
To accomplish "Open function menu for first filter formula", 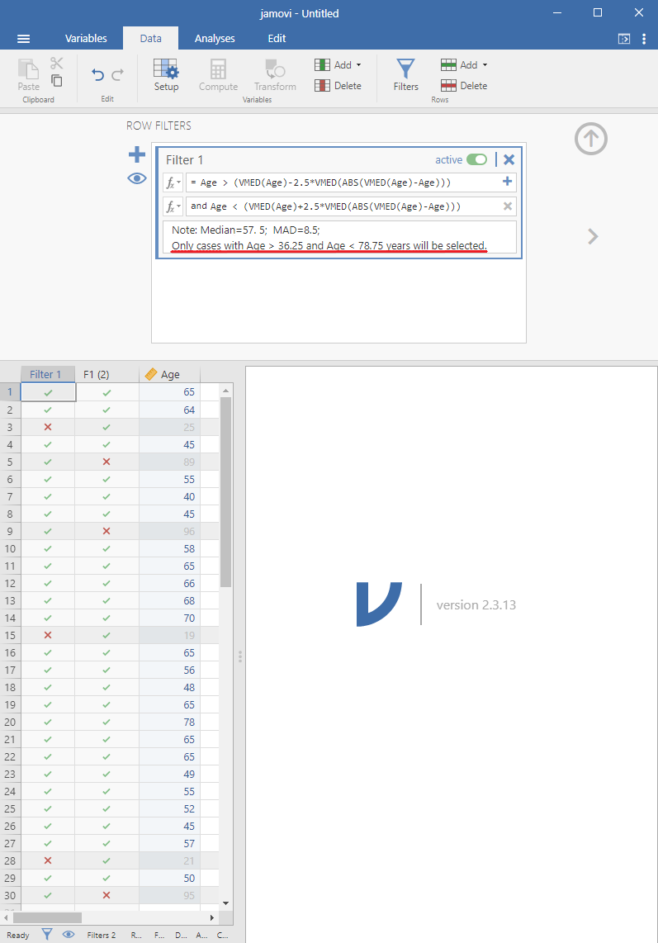I will pos(173,182).
